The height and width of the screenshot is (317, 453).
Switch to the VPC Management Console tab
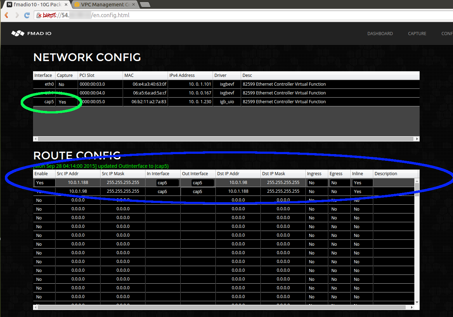[102, 5]
